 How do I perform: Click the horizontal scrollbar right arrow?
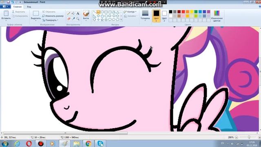(x=258, y=133)
